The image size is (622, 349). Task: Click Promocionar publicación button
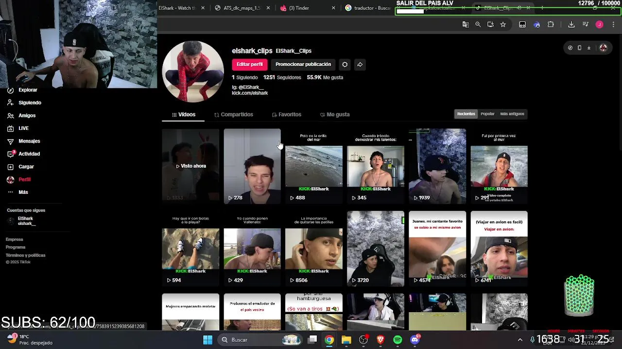pyautogui.click(x=303, y=64)
